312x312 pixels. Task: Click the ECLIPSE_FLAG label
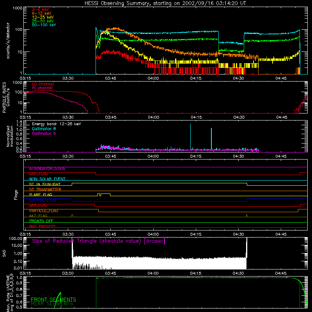click(43, 200)
